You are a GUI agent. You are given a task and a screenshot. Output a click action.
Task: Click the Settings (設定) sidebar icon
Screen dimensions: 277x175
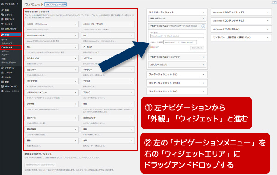2,82
